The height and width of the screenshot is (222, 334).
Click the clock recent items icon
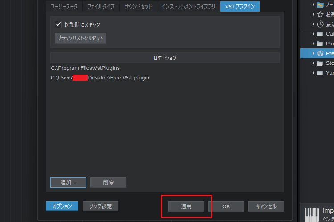coord(320,24)
